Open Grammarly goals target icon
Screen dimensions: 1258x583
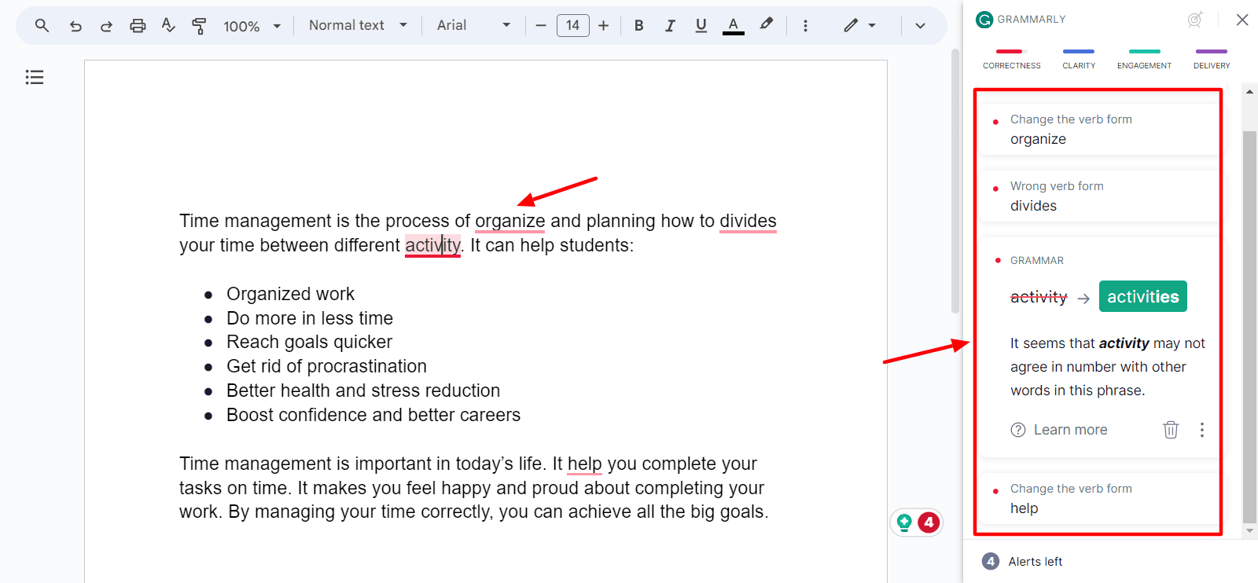pos(1194,20)
